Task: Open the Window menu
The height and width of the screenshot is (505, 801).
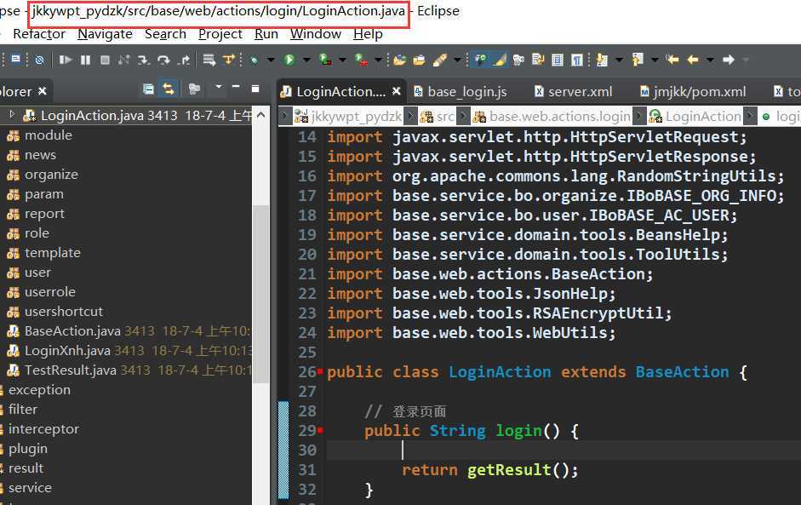Action: pos(316,34)
